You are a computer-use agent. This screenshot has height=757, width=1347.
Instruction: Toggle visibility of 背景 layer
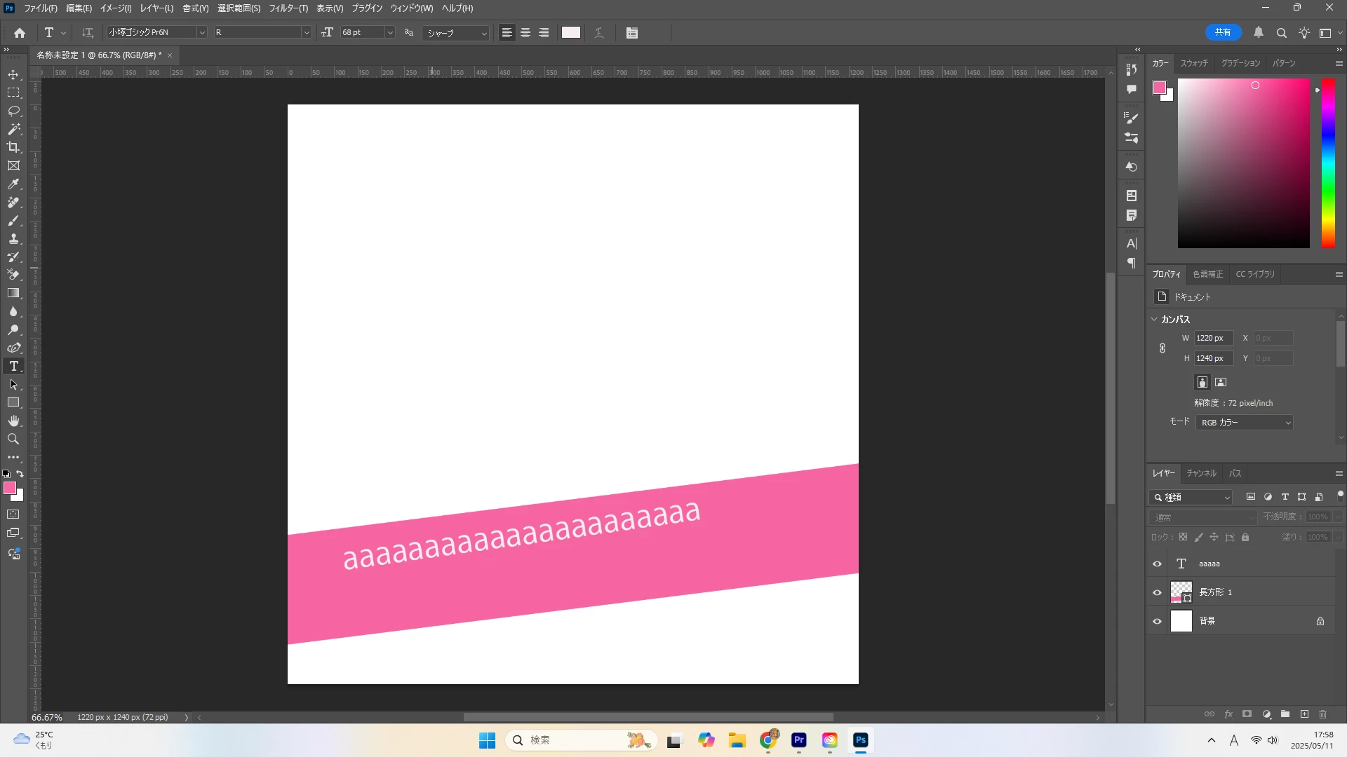point(1157,621)
